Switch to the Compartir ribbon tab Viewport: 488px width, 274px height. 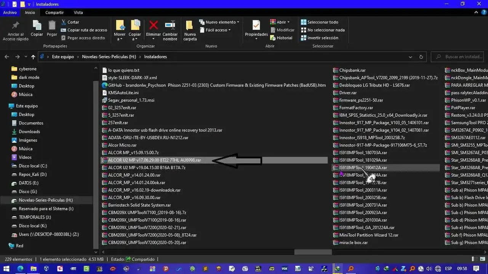54,13
